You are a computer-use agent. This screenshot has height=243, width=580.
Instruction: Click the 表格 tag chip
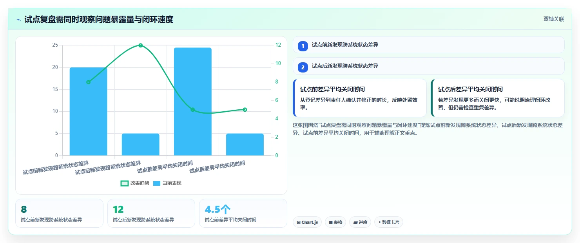click(x=335, y=222)
